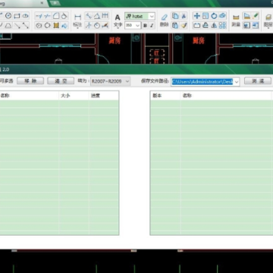The image size is (273, 273).
Task: Select the ellipse drawing tool
Action: [x=25, y=16]
